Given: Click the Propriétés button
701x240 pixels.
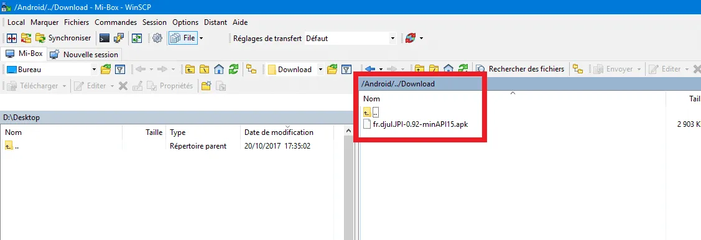Looking at the screenshot, I should coord(170,85).
